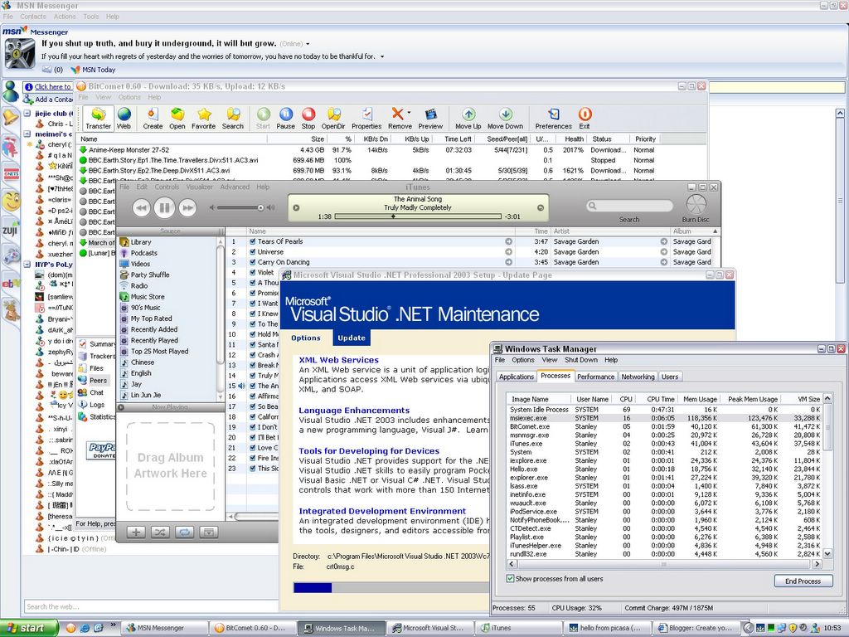Click the Search icon in BitComet toolbar
849x637 pixels.
coord(233,118)
